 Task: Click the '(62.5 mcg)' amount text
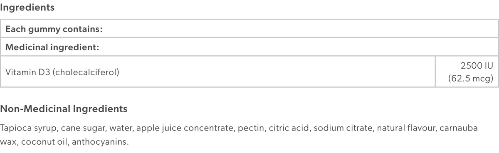(x=471, y=78)
